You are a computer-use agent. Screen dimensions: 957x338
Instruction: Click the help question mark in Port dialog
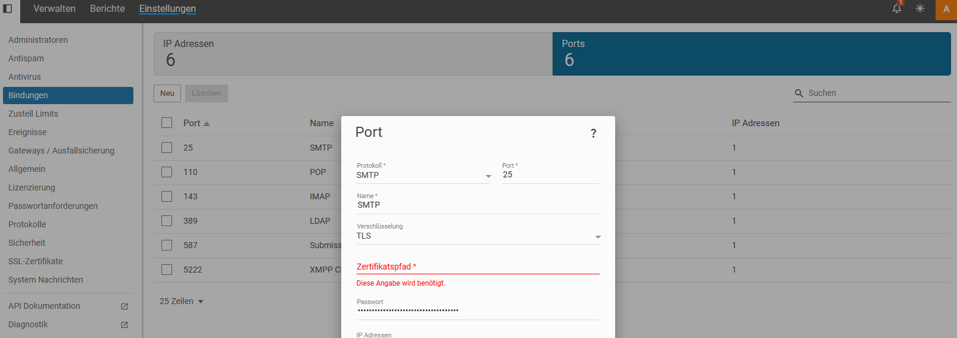click(593, 133)
